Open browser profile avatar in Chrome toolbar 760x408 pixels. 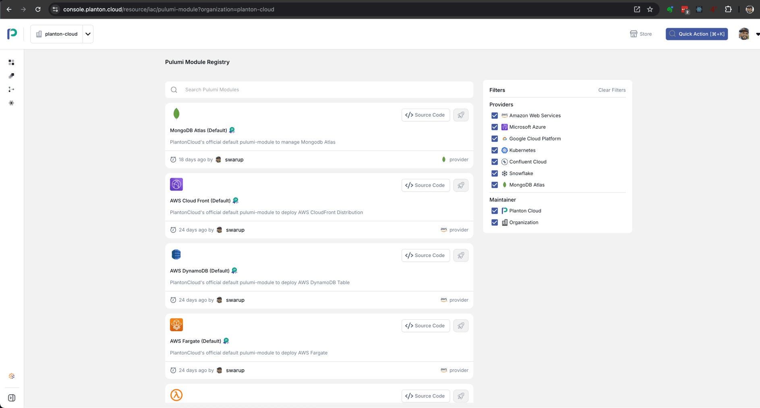[x=750, y=9]
